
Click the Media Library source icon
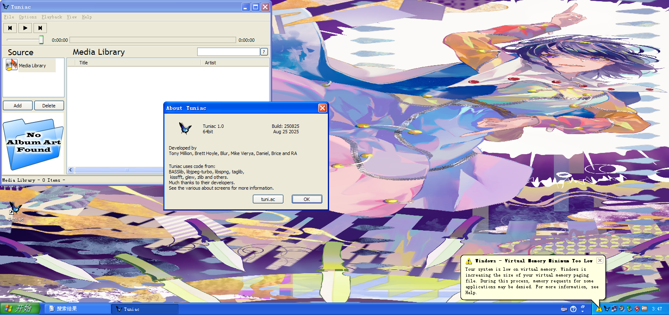[11, 65]
